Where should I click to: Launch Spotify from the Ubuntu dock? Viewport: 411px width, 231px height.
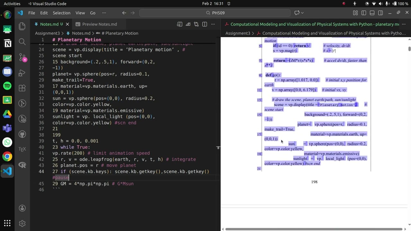pyautogui.click(x=7, y=86)
